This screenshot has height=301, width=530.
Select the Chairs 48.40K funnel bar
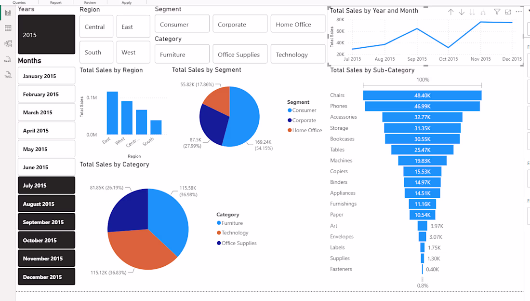422,96
